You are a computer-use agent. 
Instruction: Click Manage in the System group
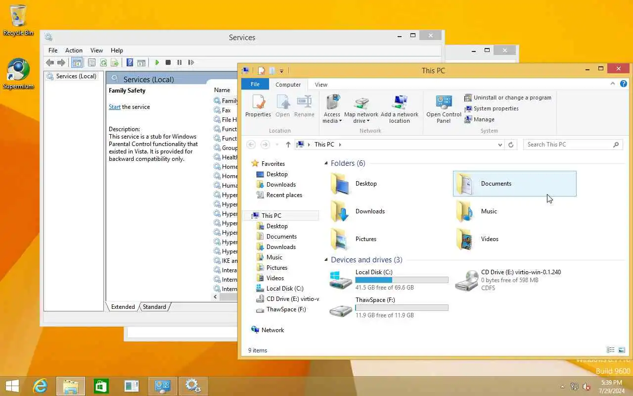479,119
